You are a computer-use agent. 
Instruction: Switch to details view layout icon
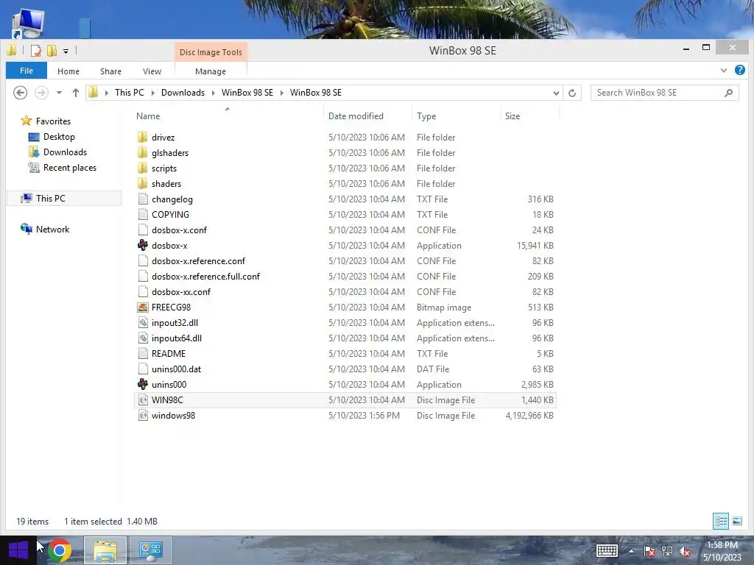pos(721,522)
